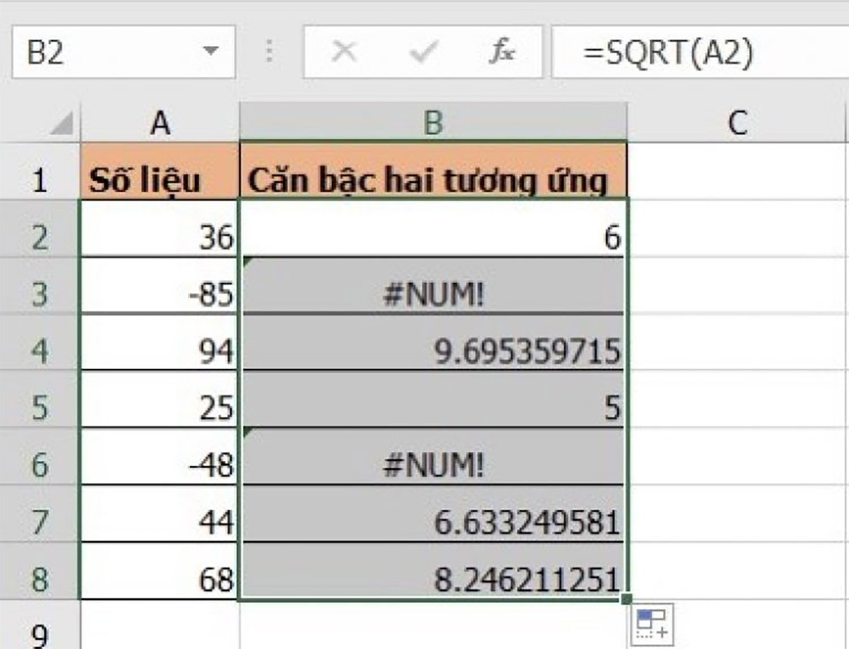849x649 pixels.
Task: Click empty cell C4
Action: pyautogui.click(x=737, y=343)
